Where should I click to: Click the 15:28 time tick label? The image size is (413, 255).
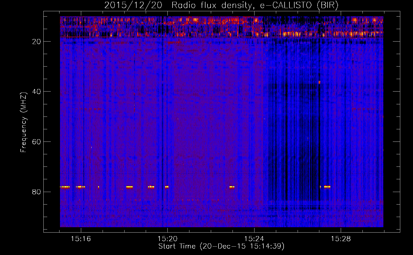tap(341, 239)
